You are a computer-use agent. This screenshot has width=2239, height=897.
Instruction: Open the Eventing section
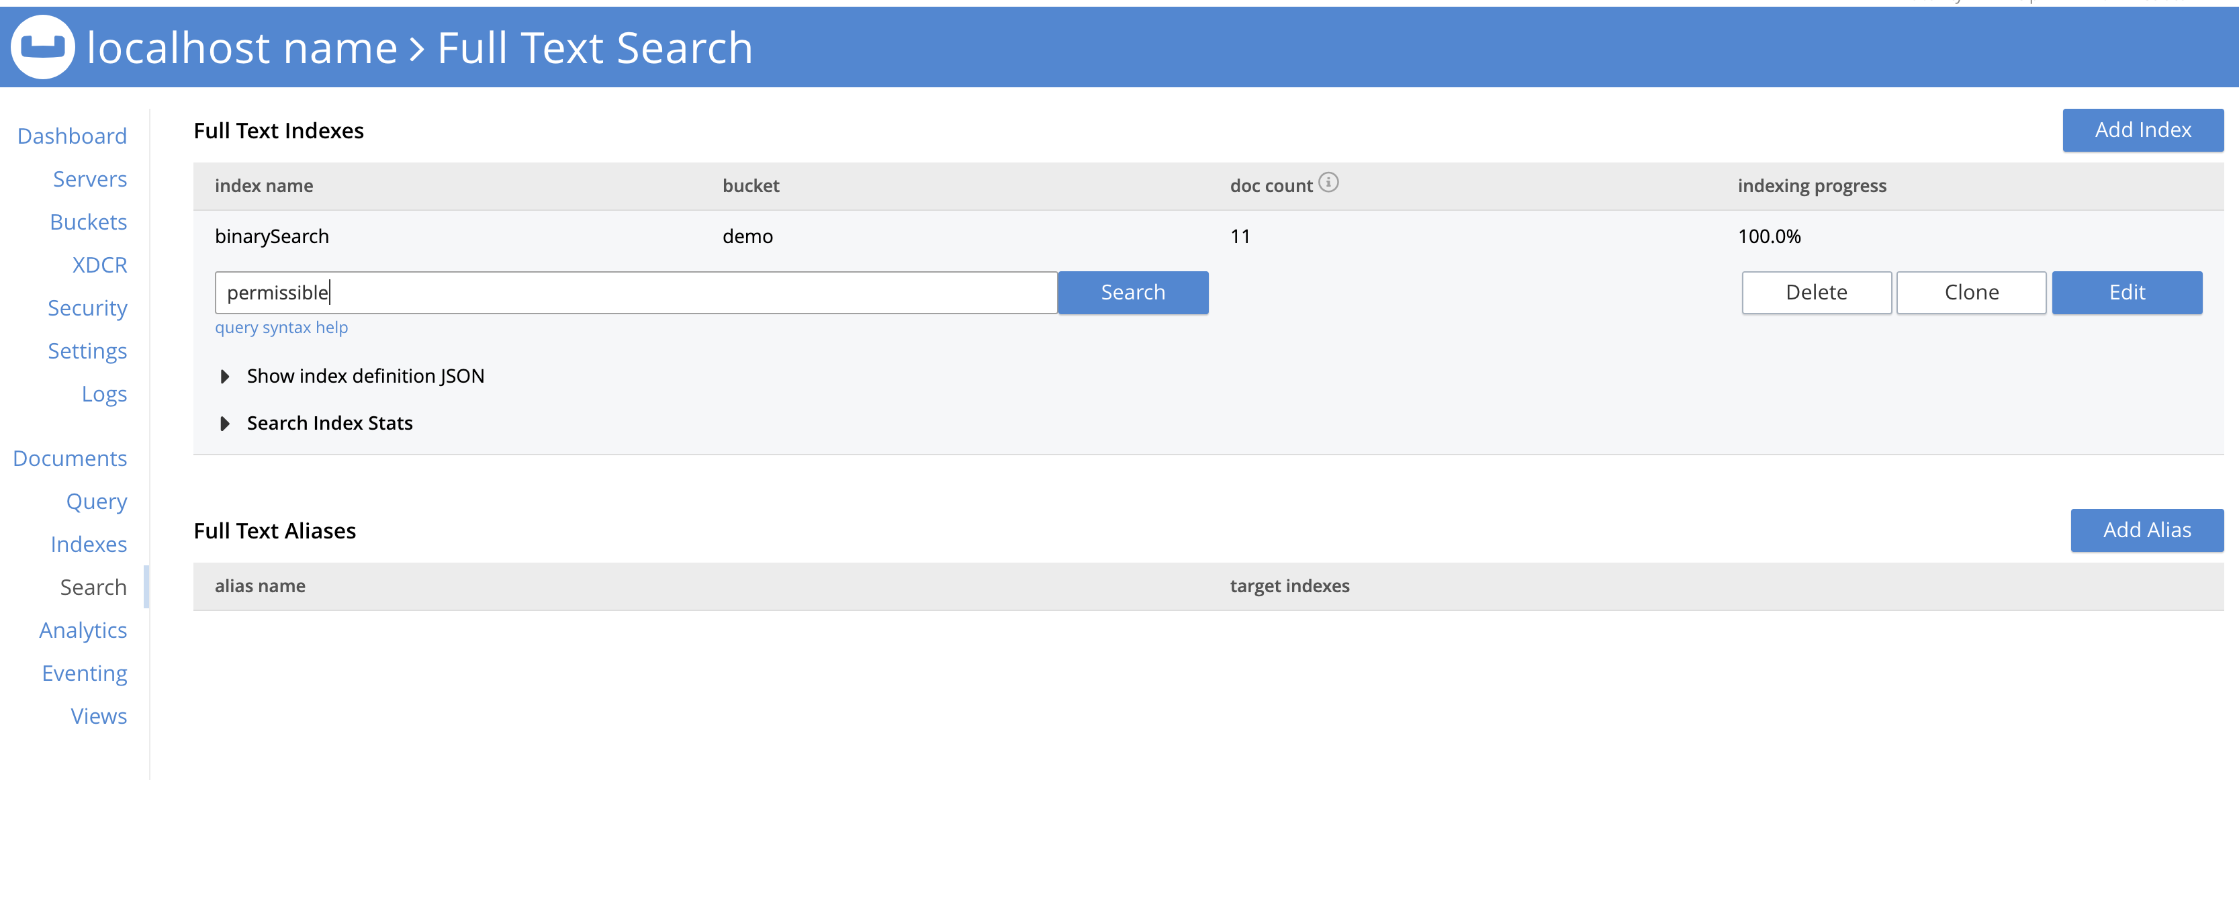[x=85, y=673]
